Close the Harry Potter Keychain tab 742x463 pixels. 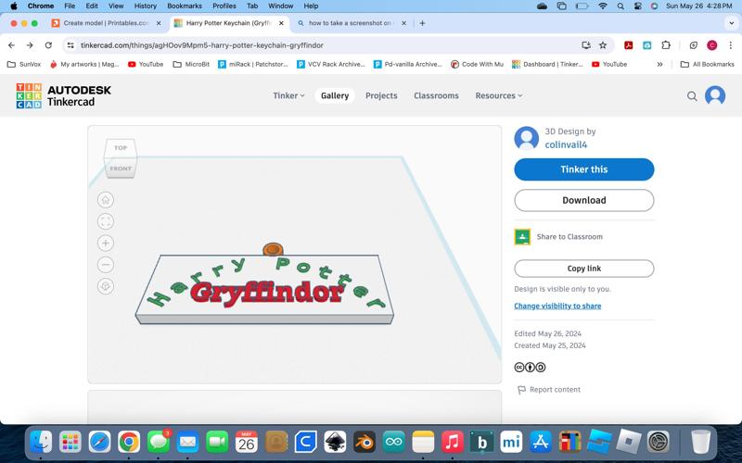click(281, 23)
